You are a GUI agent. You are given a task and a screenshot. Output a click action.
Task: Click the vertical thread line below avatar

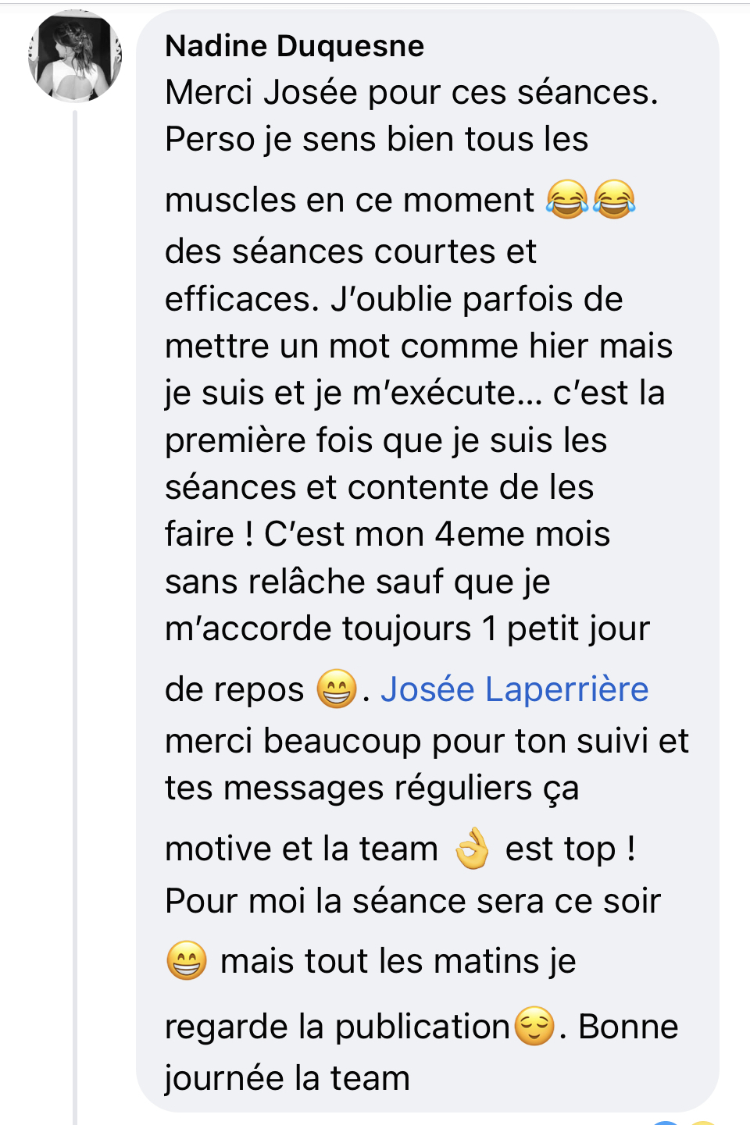click(x=75, y=617)
